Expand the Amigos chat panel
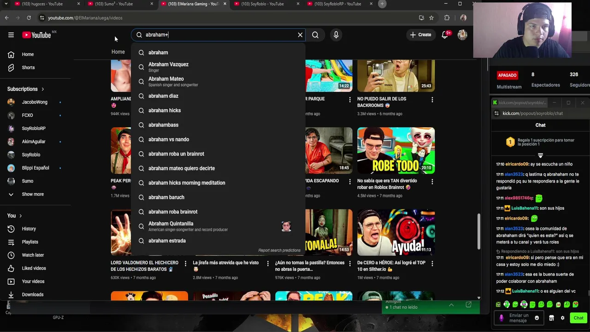 coord(451,305)
